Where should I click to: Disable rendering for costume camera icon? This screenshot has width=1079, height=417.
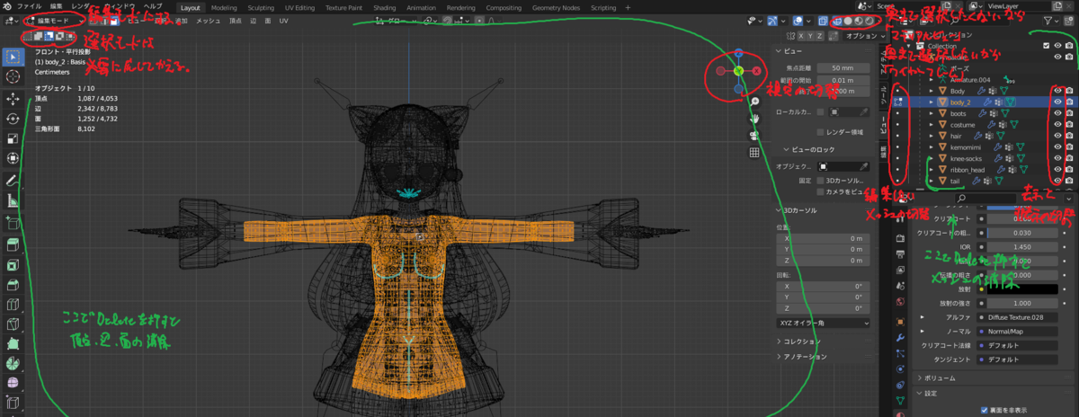point(1070,125)
